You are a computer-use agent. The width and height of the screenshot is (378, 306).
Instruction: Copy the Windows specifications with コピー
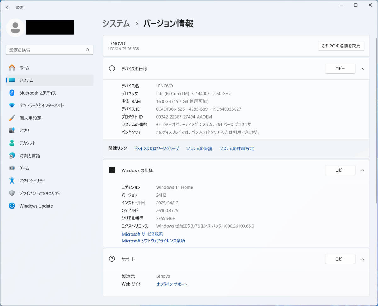[x=340, y=170]
